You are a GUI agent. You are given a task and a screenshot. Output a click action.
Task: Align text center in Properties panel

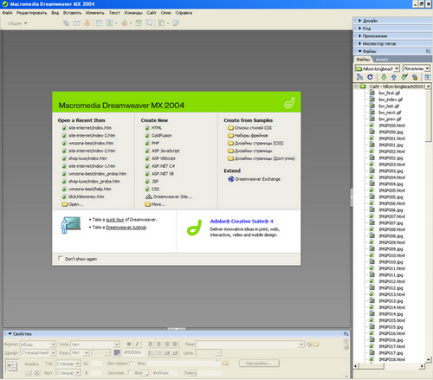[158, 344]
